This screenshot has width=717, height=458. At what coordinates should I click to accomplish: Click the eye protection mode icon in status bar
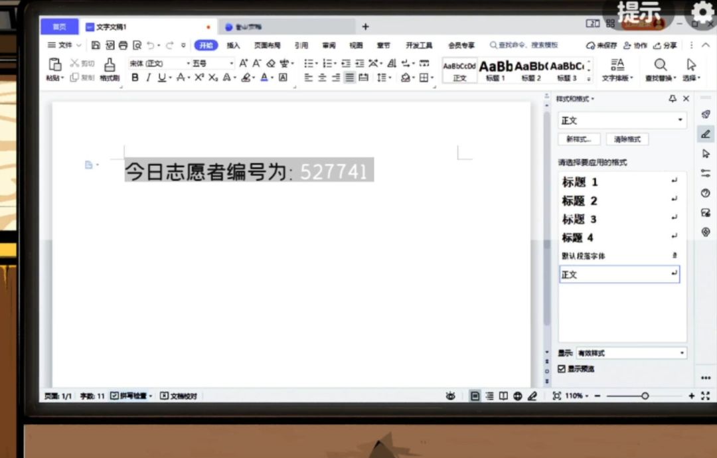click(450, 396)
